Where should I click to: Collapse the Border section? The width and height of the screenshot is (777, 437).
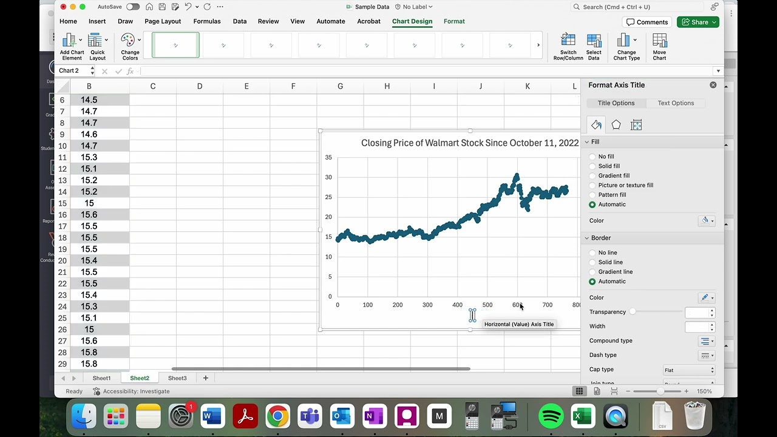[x=587, y=238]
